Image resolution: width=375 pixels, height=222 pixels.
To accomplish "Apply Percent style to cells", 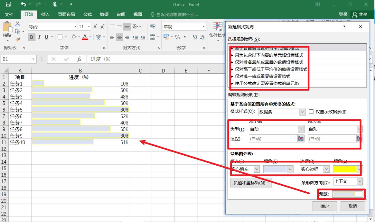I will click(x=177, y=37).
